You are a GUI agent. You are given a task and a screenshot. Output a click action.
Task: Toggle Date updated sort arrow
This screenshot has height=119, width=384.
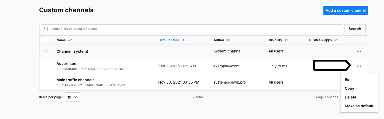click(184, 40)
